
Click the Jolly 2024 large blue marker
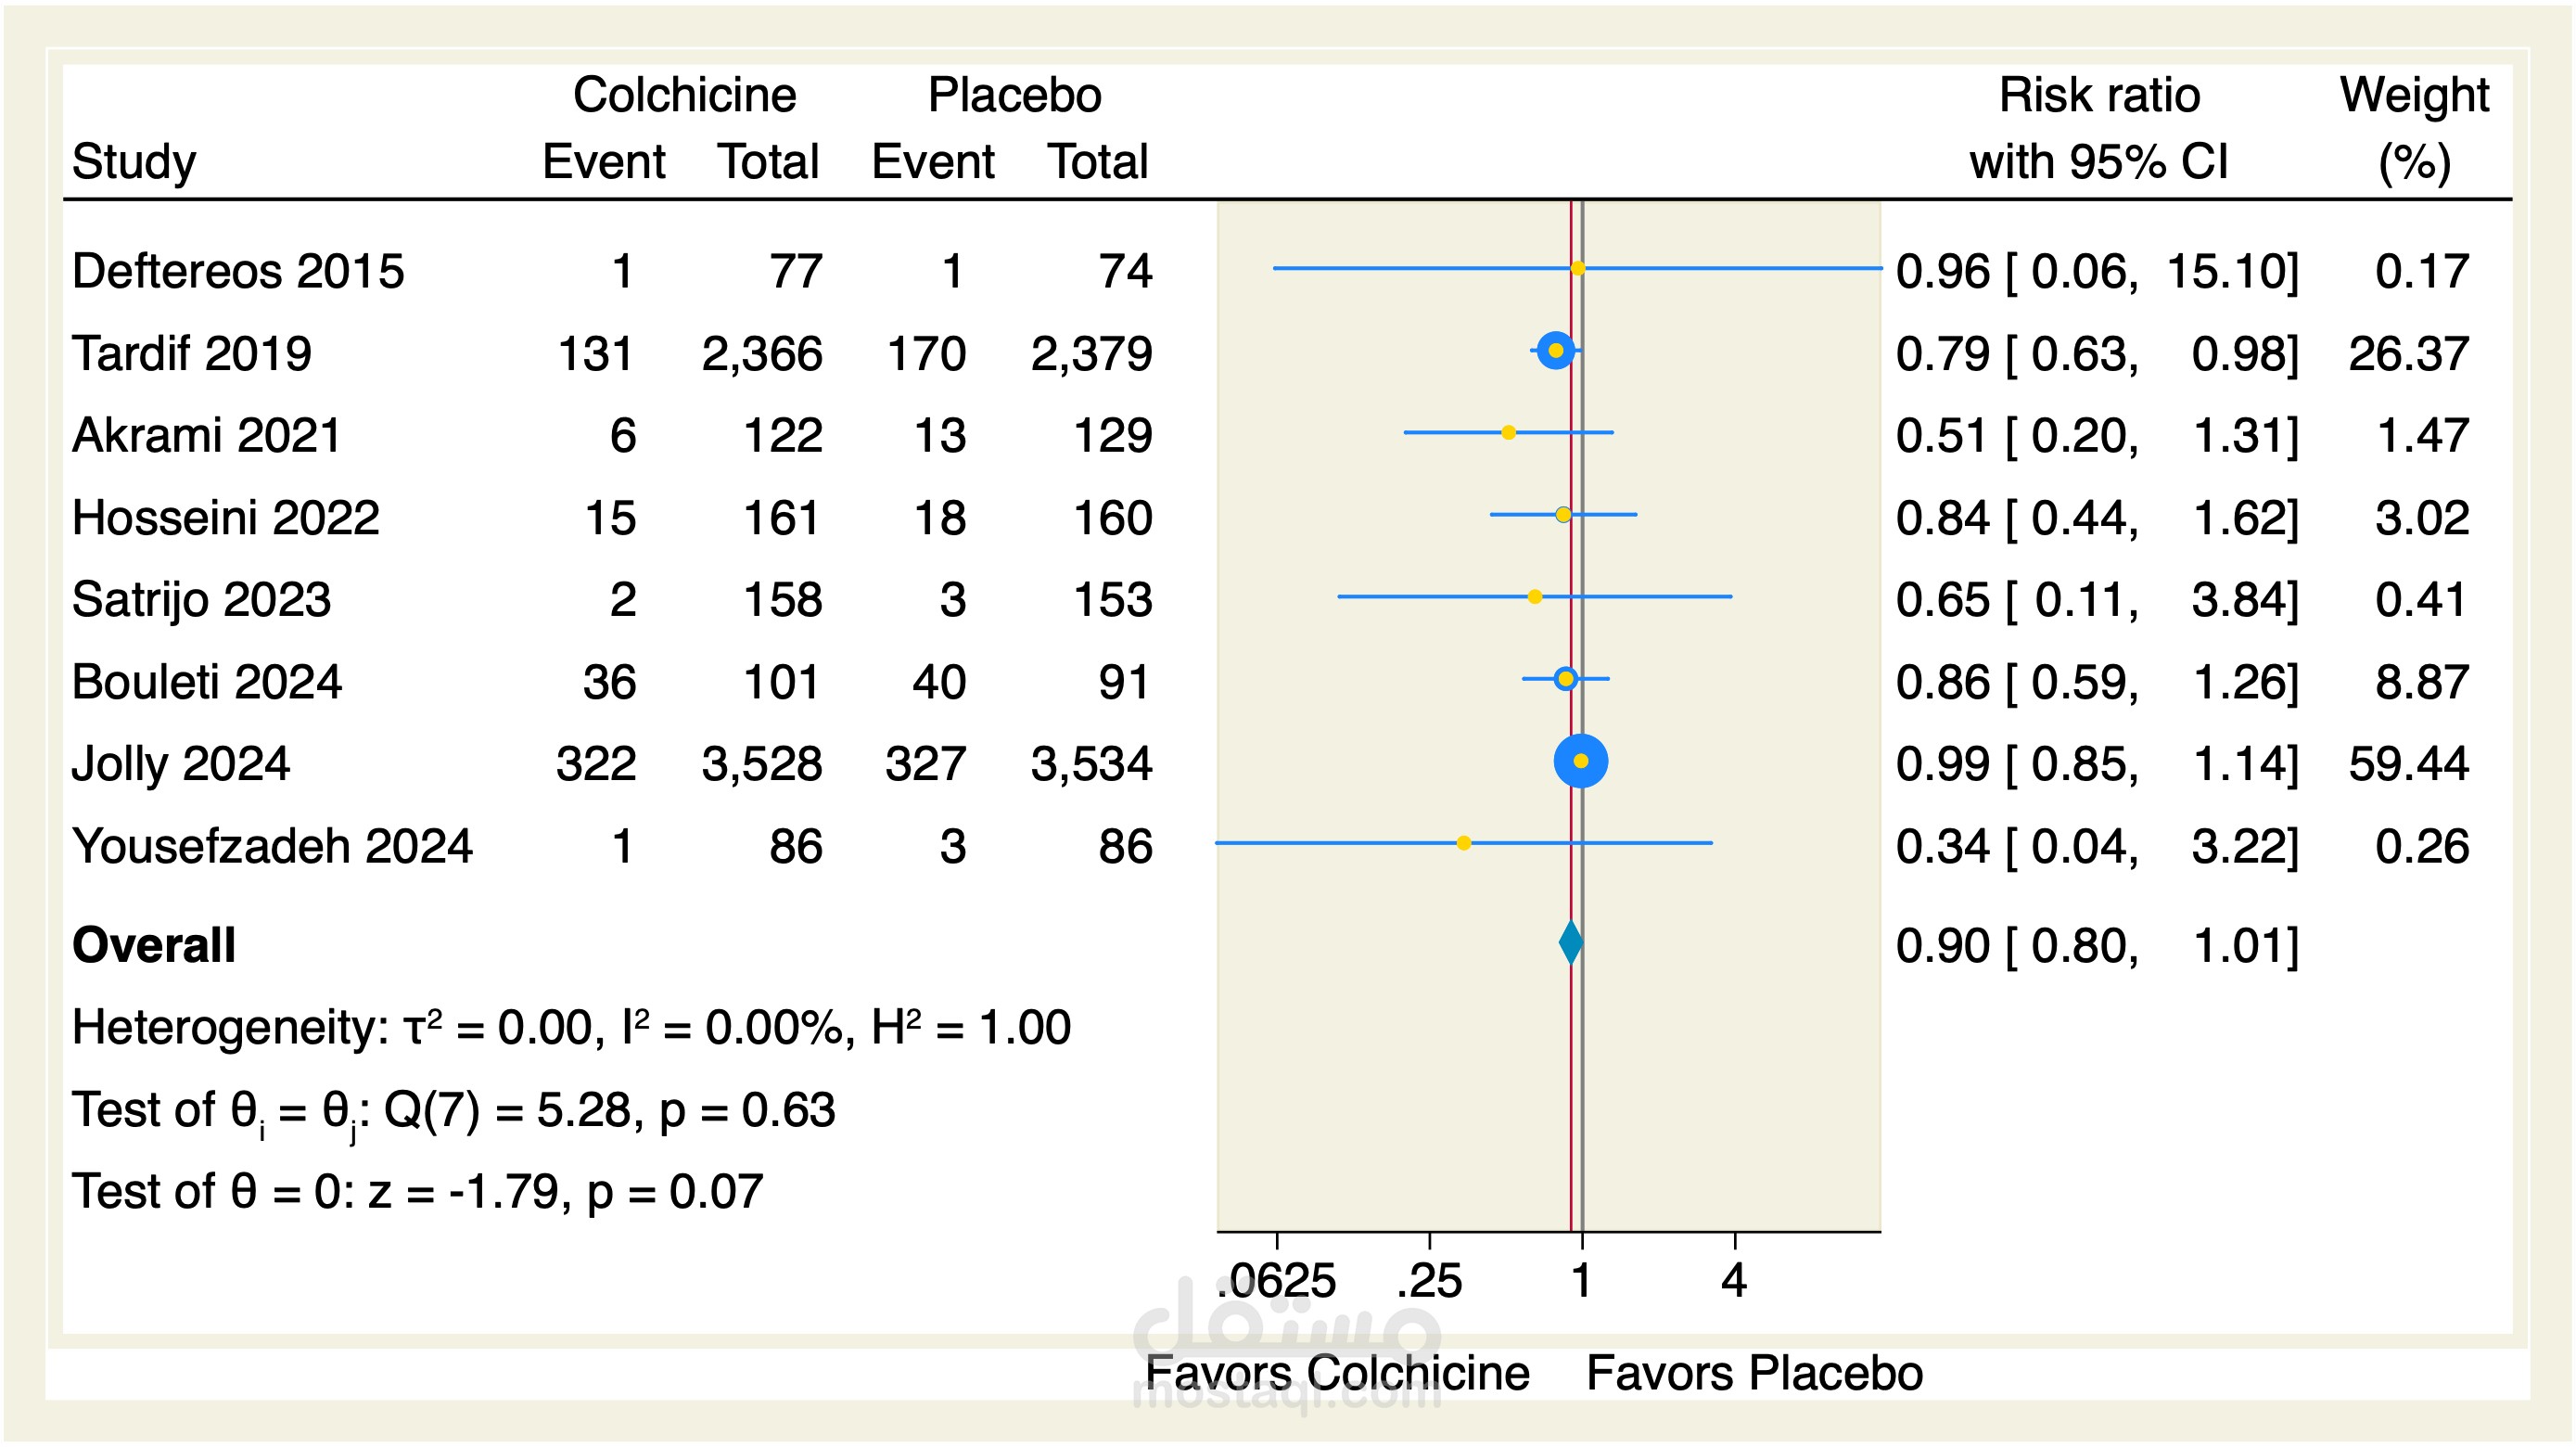(x=1580, y=761)
